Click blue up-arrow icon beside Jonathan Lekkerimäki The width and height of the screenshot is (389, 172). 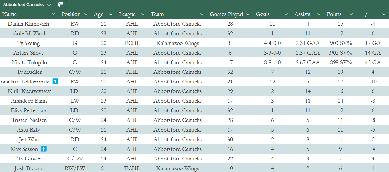[55, 82]
